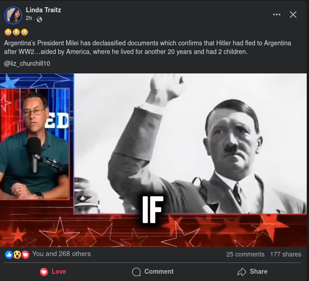Click the red heart reaction icon in the summary
Screen dimensions: 309x281
25,255
